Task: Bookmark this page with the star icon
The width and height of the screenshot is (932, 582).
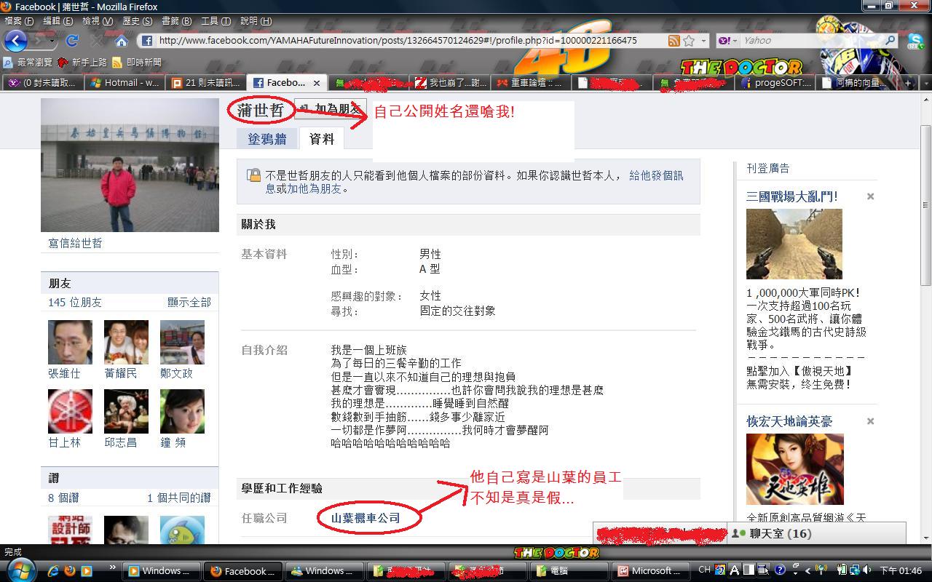Action: (689, 41)
